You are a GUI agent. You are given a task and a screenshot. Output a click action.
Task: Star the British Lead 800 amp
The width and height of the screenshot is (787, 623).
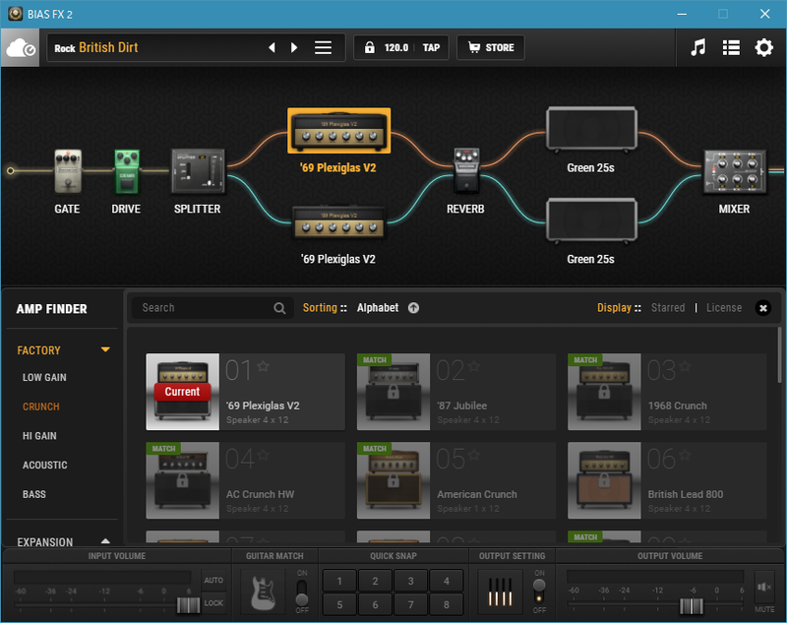[x=685, y=455]
